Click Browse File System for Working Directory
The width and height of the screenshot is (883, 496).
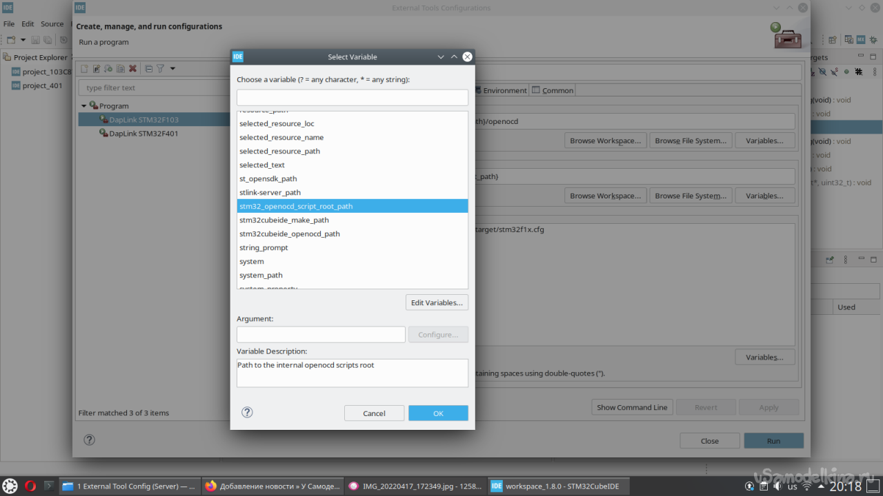pos(691,196)
